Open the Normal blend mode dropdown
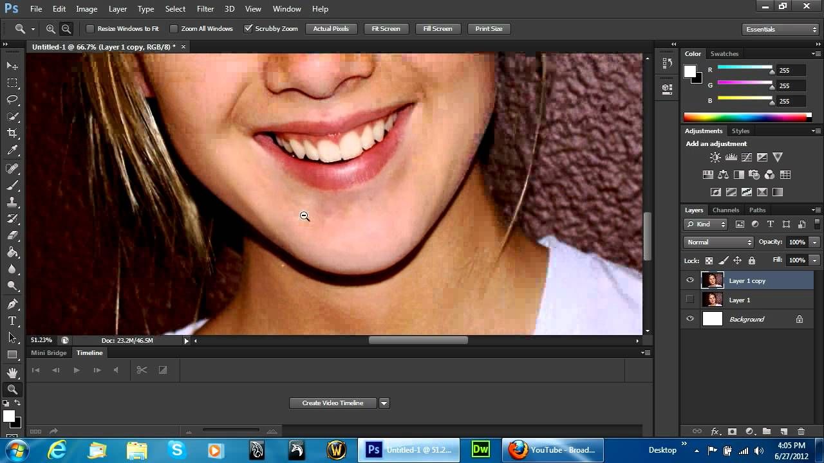824x463 pixels. click(718, 242)
